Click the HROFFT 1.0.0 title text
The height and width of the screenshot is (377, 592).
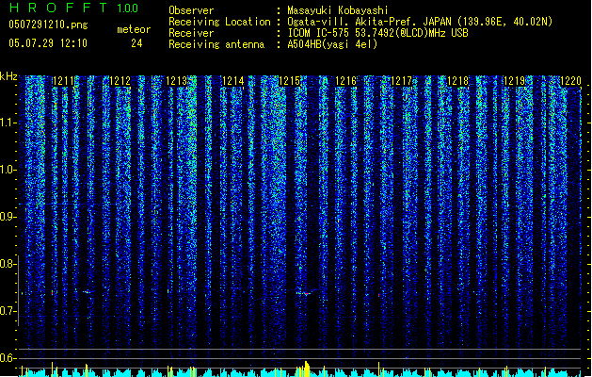click(x=74, y=8)
